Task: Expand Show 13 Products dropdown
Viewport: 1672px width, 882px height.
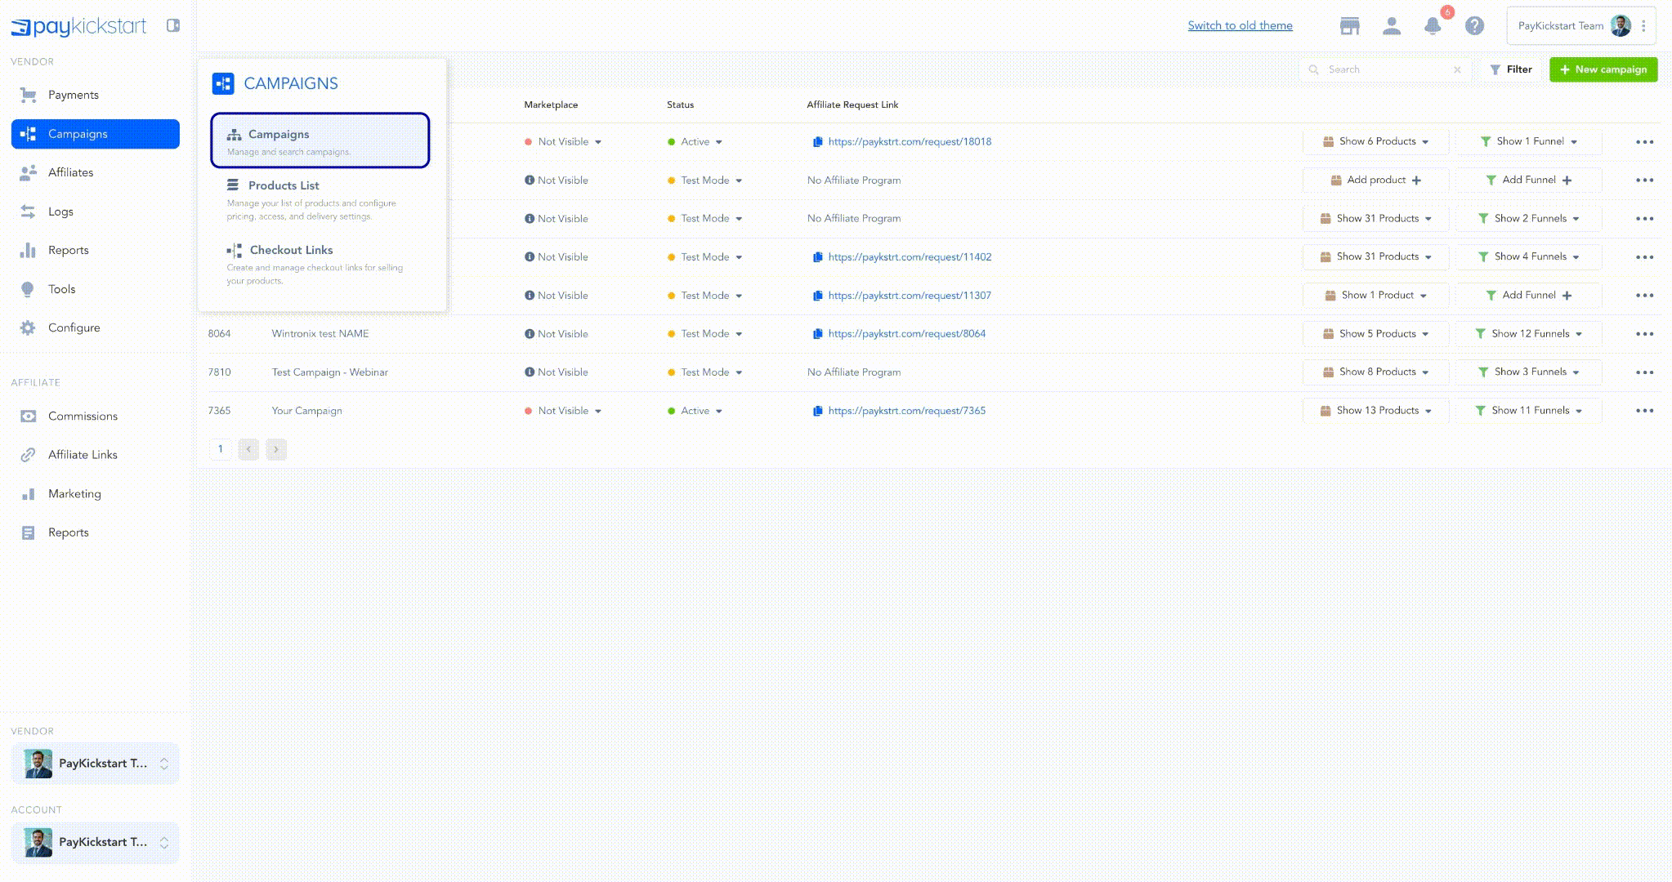Action: [x=1376, y=411]
